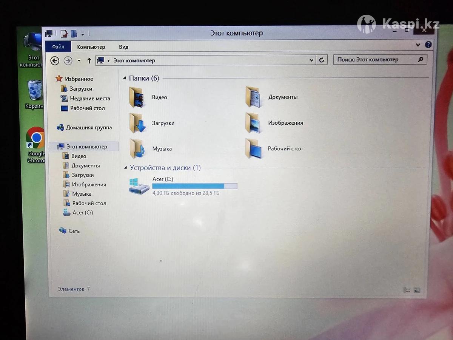Select the Acer (C:) drive icon
The height and width of the screenshot is (340, 453).
139,186
